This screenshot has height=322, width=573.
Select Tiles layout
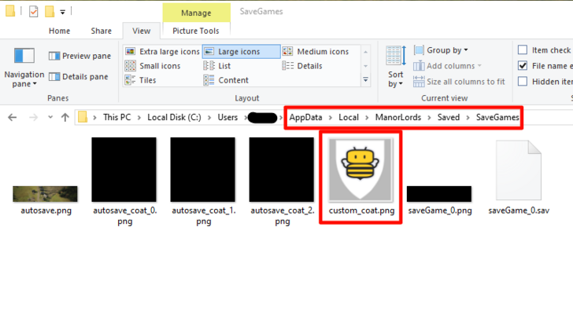pyautogui.click(x=140, y=80)
